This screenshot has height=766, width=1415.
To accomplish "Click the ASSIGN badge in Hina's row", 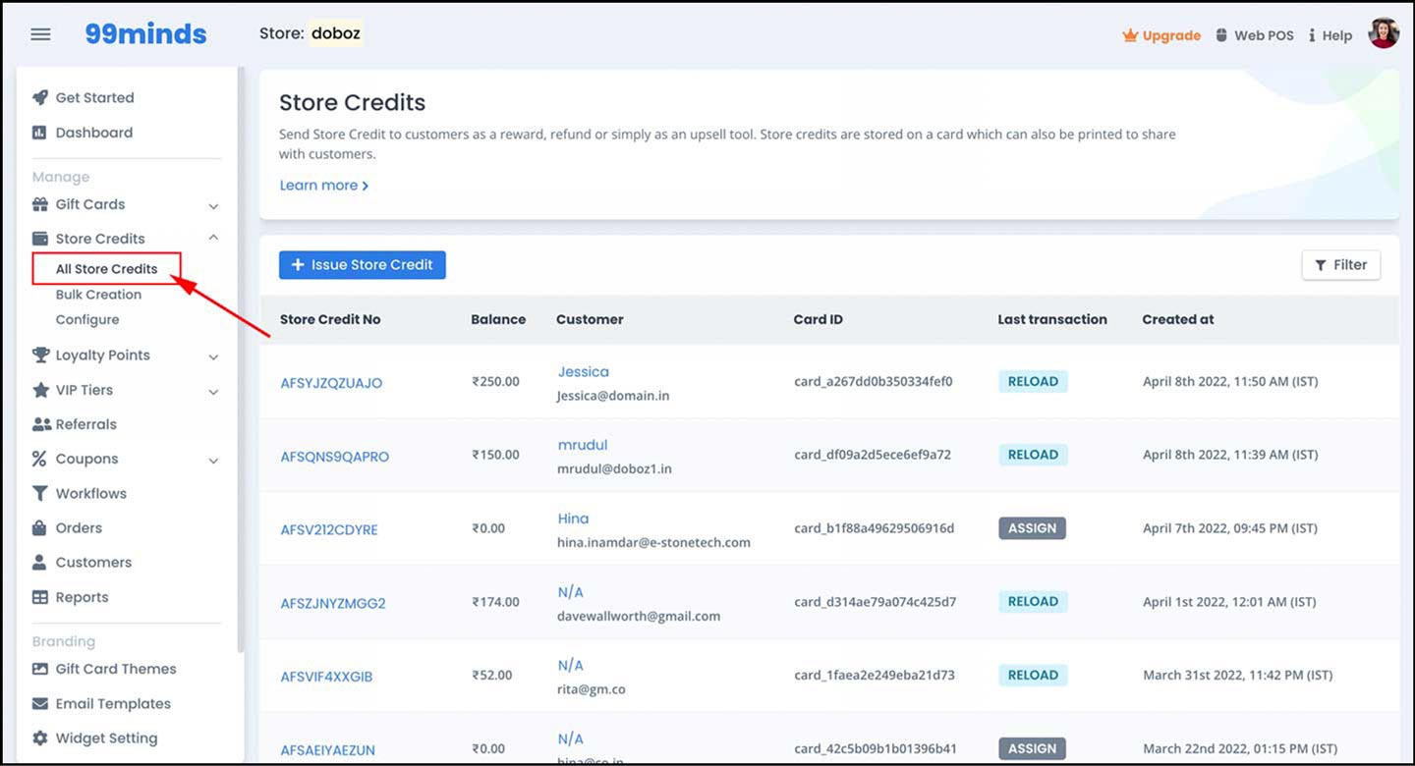I will click(x=1032, y=528).
